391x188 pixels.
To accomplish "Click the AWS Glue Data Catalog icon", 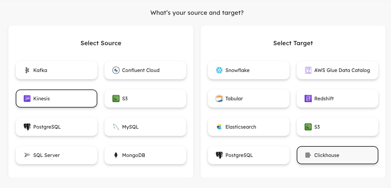I will pyautogui.click(x=308, y=70).
